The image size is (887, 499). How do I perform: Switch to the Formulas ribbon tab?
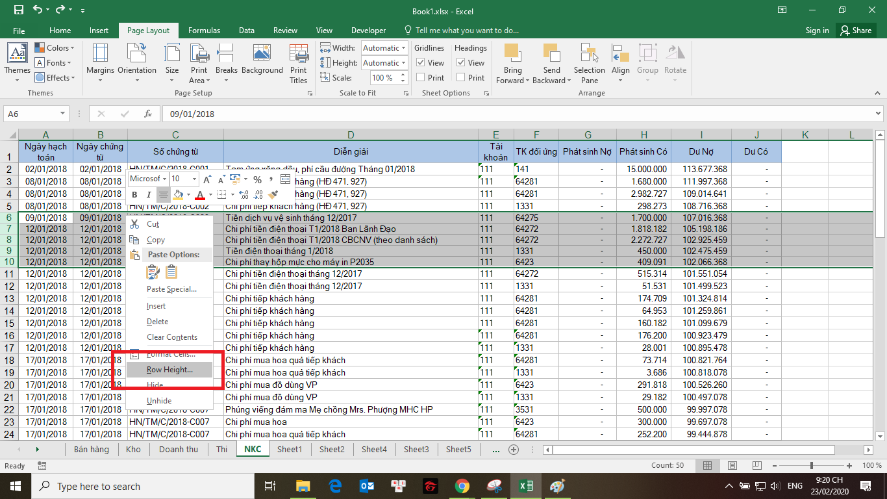[x=204, y=31]
